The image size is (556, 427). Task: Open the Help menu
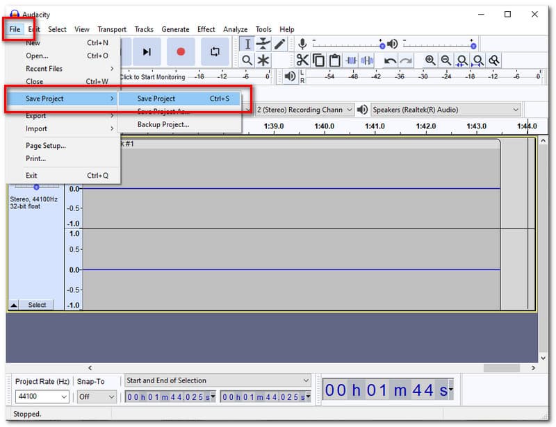(287, 29)
